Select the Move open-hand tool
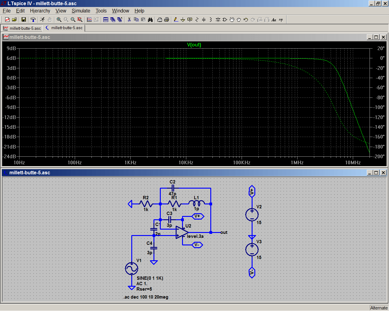The width and height of the screenshot is (389, 311). (x=232, y=20)
